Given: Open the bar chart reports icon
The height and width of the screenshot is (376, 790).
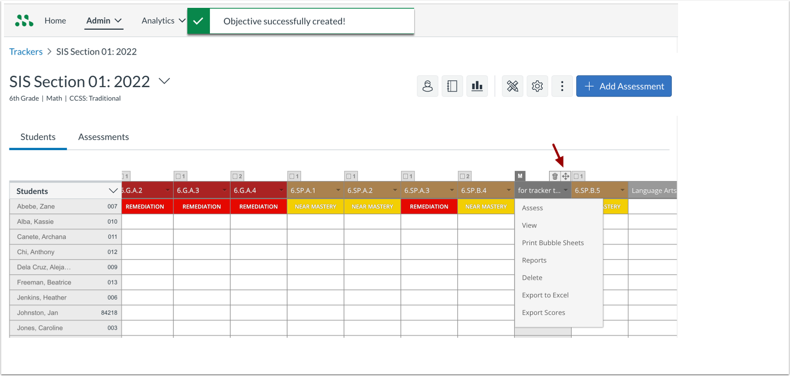Looking at the screenshot, I should point(477,86).
